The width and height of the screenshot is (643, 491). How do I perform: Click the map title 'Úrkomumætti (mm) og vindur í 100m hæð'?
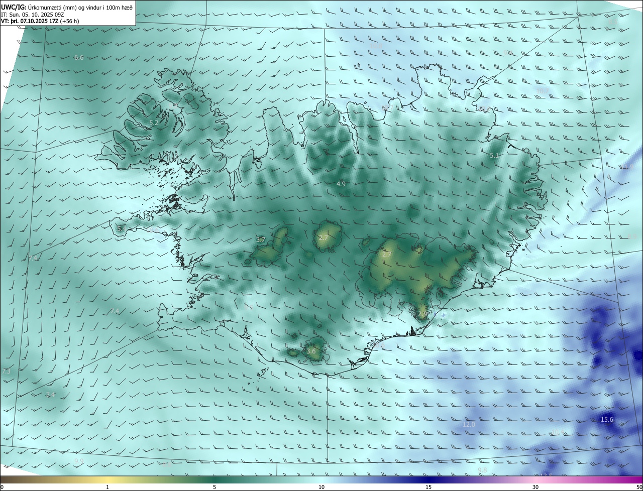tap(80, 8)
